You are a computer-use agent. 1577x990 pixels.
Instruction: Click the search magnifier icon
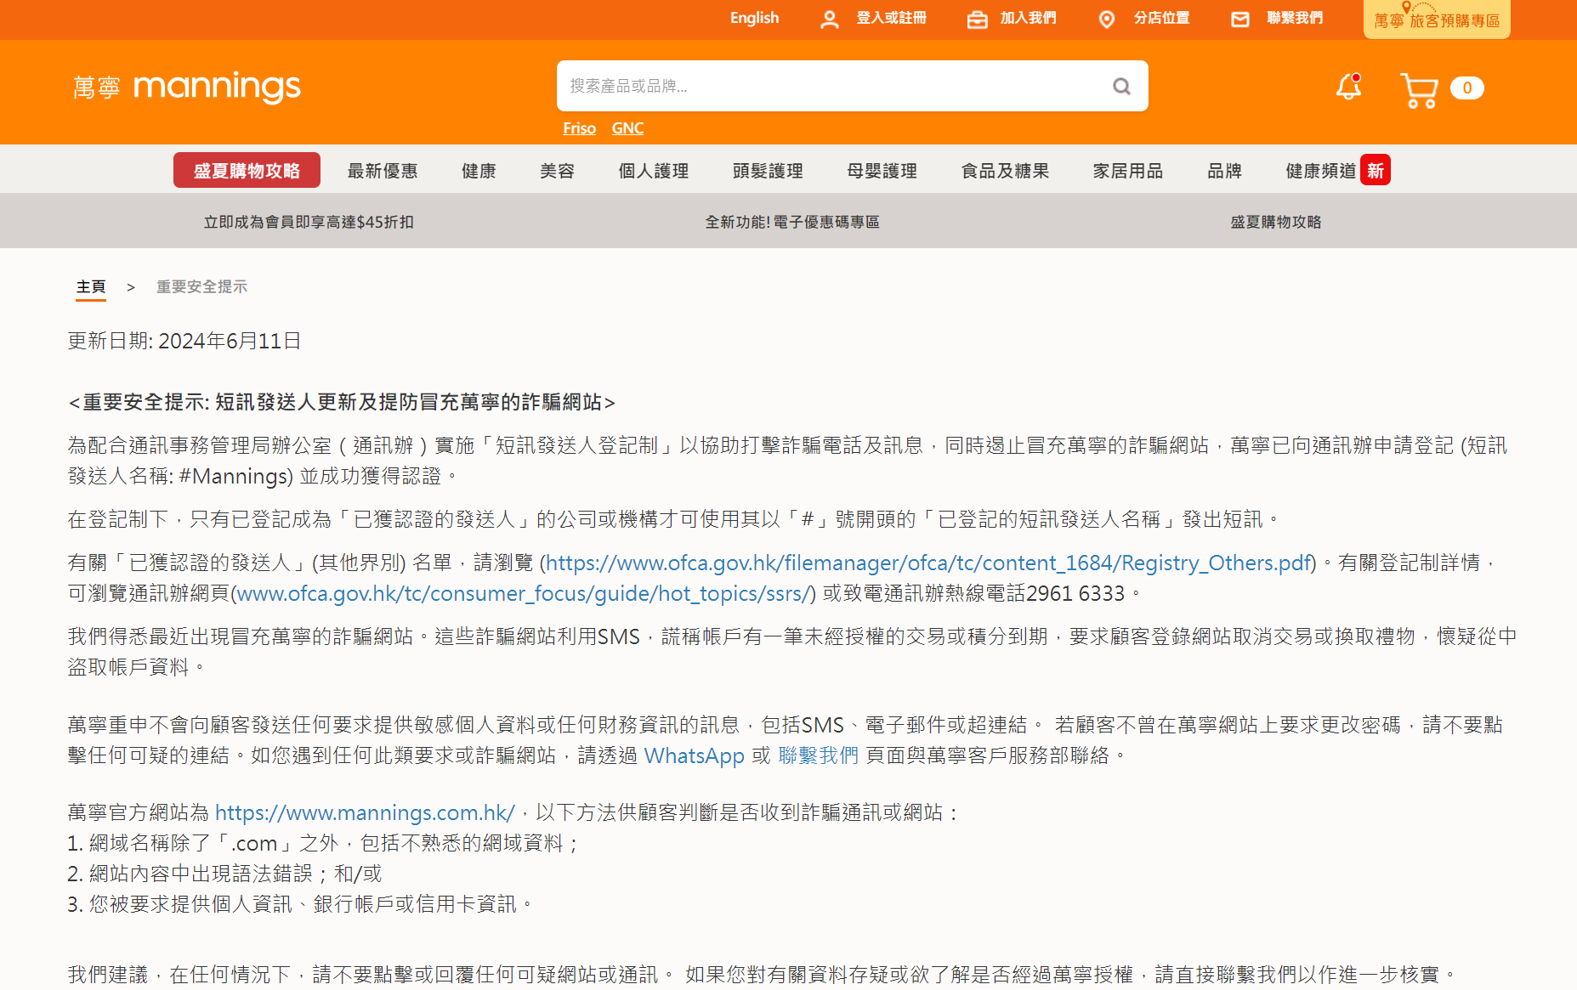[1120, 86]
